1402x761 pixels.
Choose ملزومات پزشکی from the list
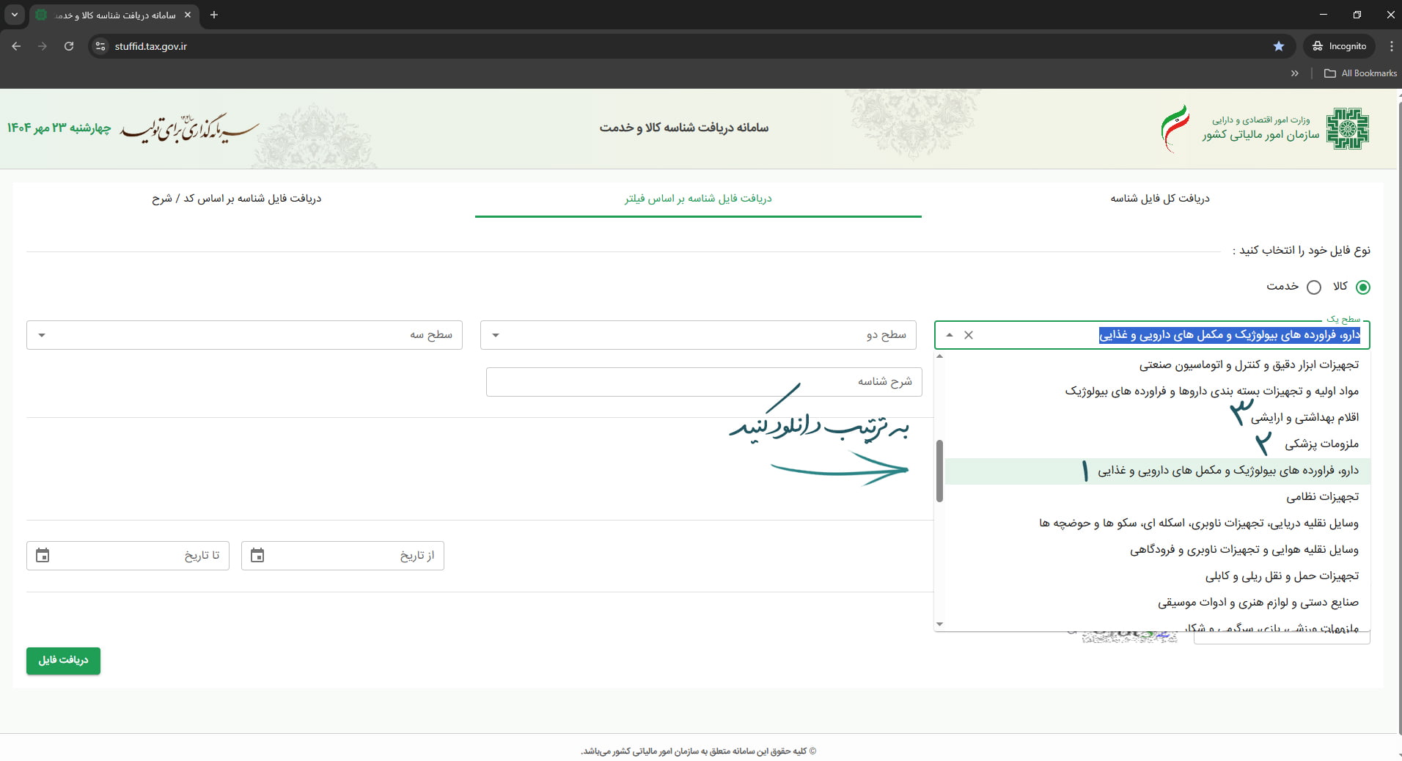(1321, 444)
